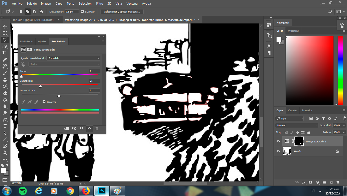Click the Saturación slider handle
This screenshot has height=196, width=347.
[40, 86]
